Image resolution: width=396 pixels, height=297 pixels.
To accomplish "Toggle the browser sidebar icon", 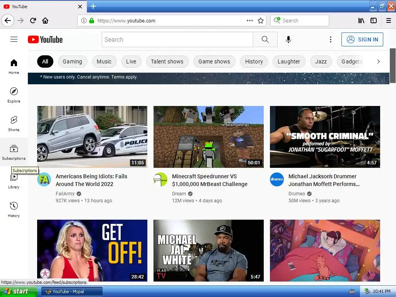I will [x=374, y=20].
